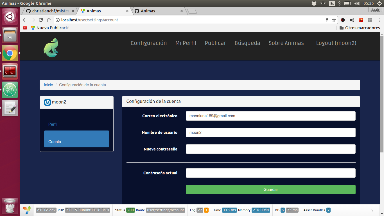
Task: Open Files manager in the launcher
Action: 10,35
